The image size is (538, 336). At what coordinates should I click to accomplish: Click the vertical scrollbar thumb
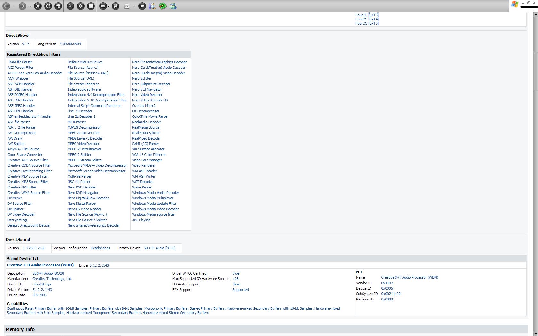point(535,71)
